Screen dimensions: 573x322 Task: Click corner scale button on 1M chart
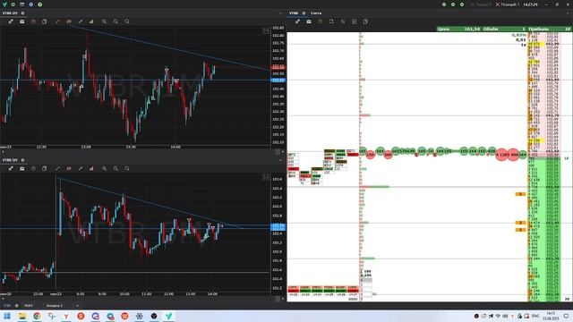pyautogui.click(x=266, y=30)
